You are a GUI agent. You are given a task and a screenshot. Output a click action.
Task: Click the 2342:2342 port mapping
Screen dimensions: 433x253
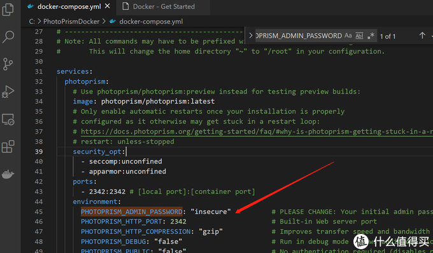point(107,191)
